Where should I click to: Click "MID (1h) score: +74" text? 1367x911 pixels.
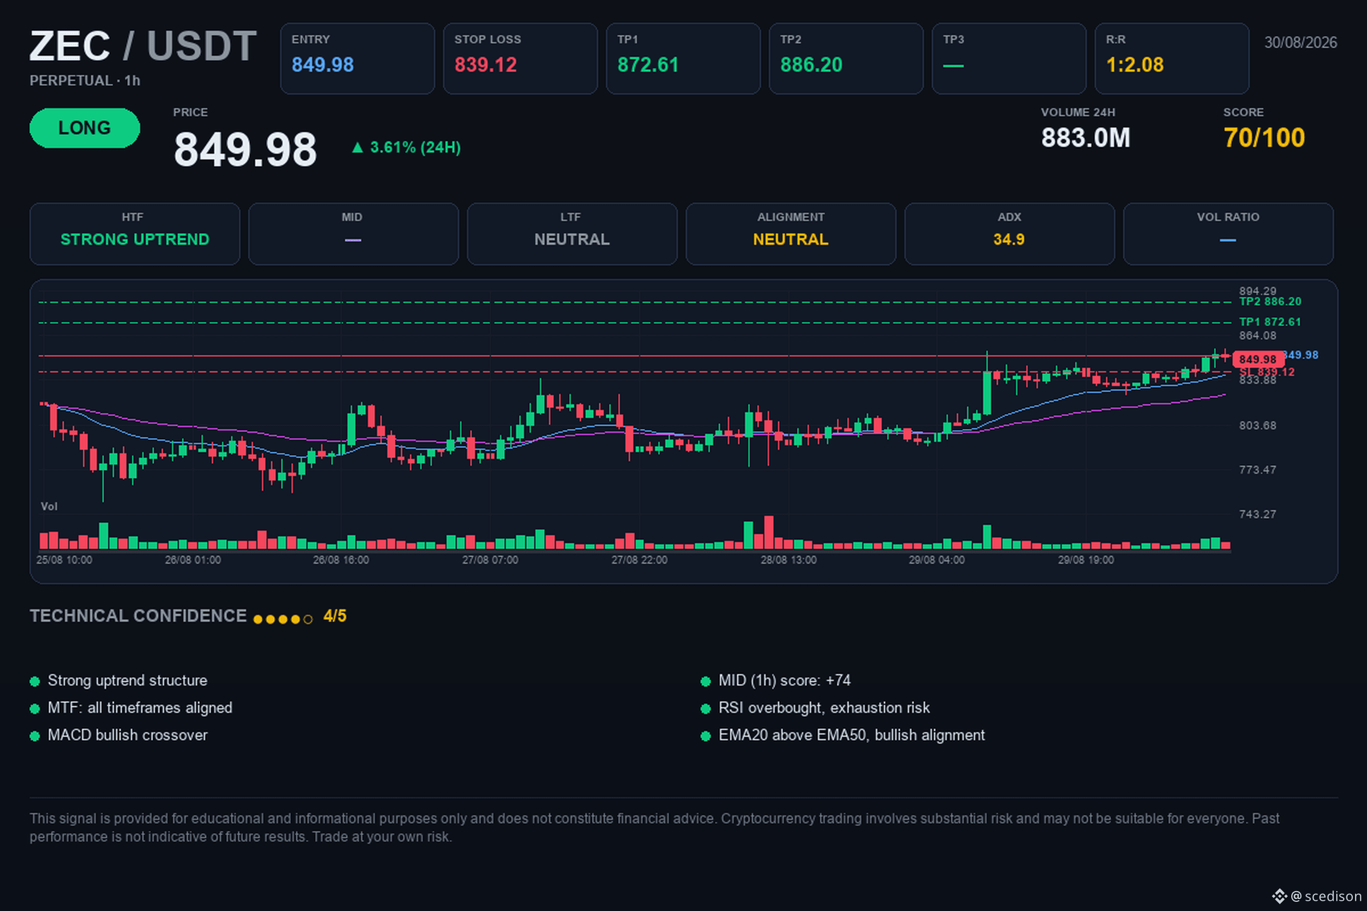[785, 680]
